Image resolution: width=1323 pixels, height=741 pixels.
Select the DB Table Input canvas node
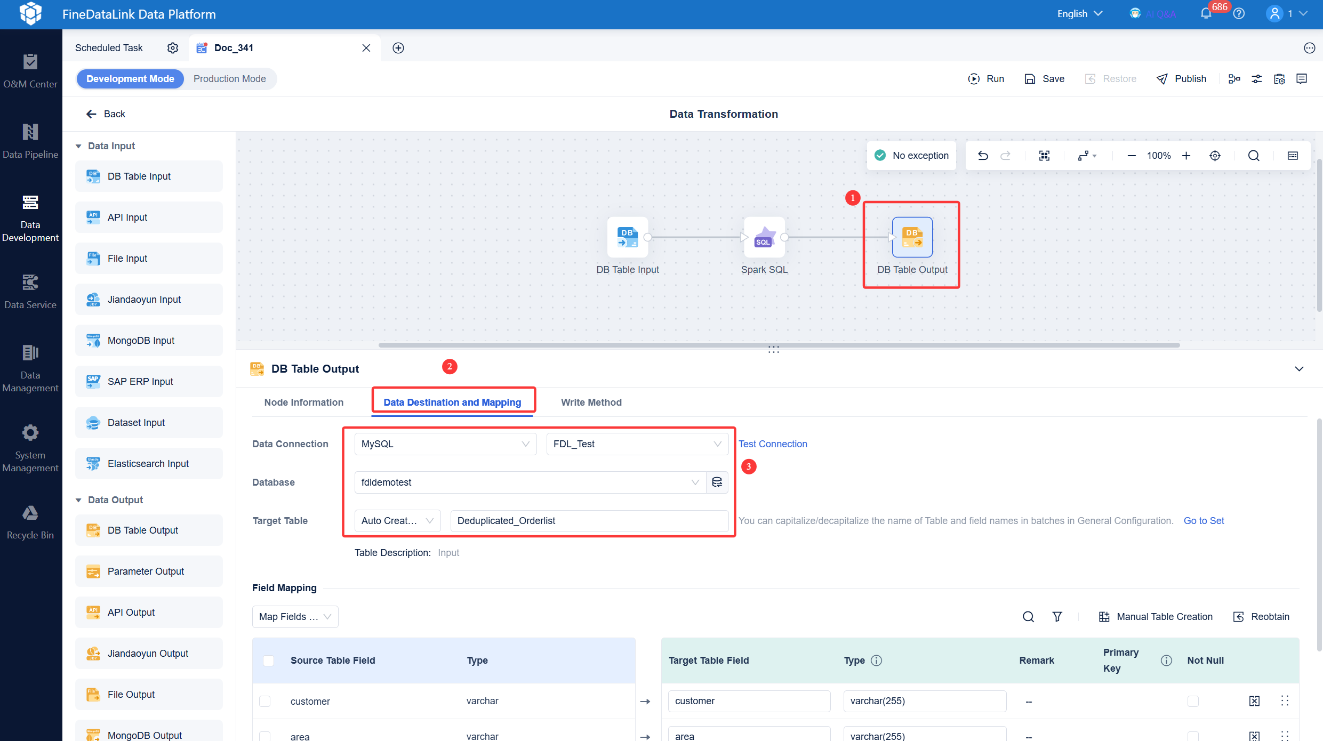click(628, 237)
